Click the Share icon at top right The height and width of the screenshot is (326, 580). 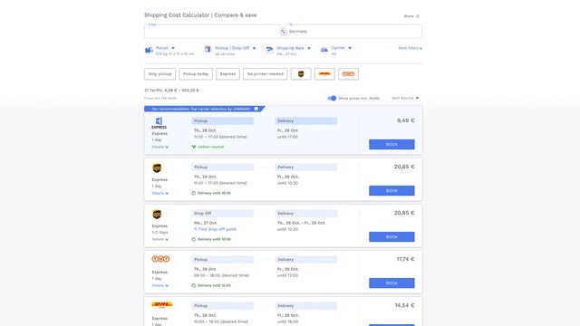pyautogui.click(x=418, y=16)
